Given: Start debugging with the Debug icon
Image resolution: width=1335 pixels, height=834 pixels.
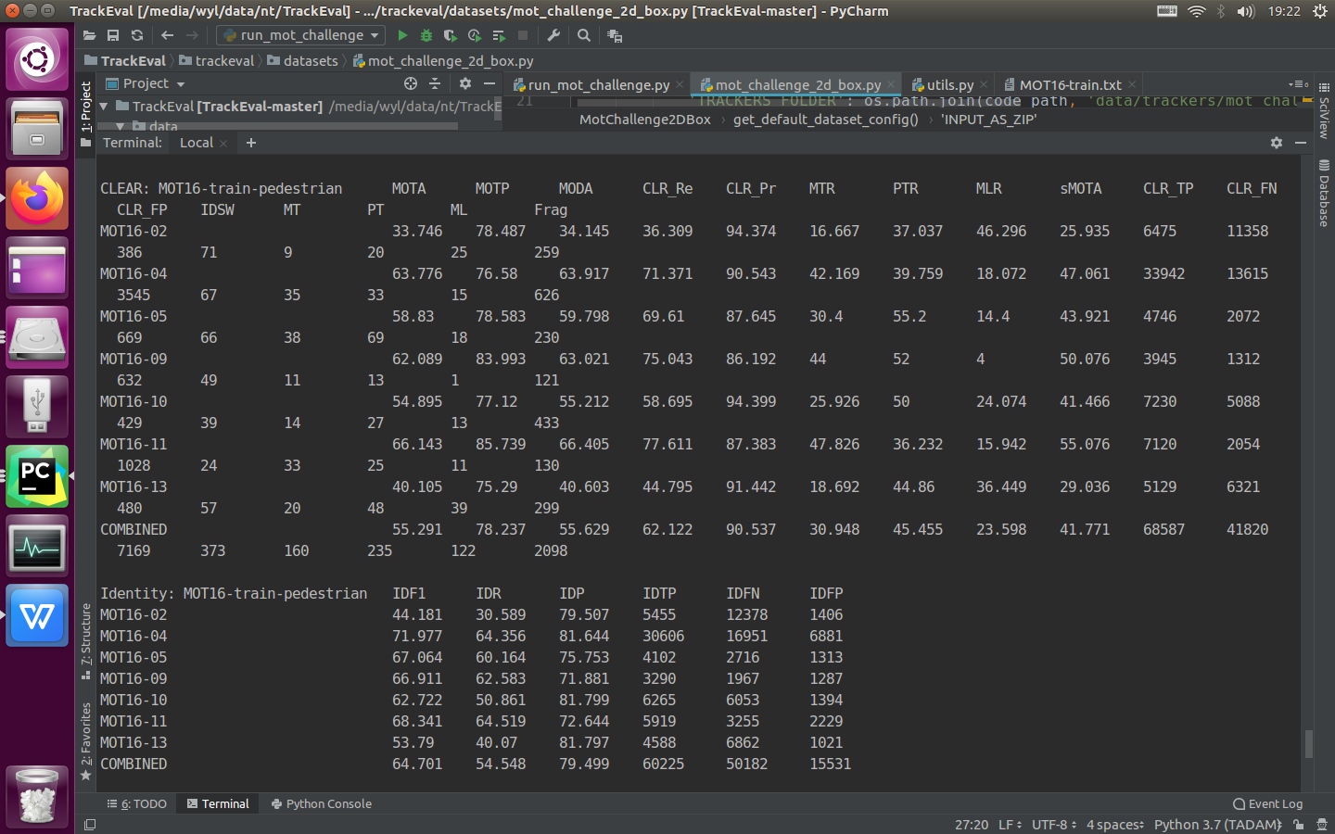Looking at the screenshot, I should tap(425, 35).
